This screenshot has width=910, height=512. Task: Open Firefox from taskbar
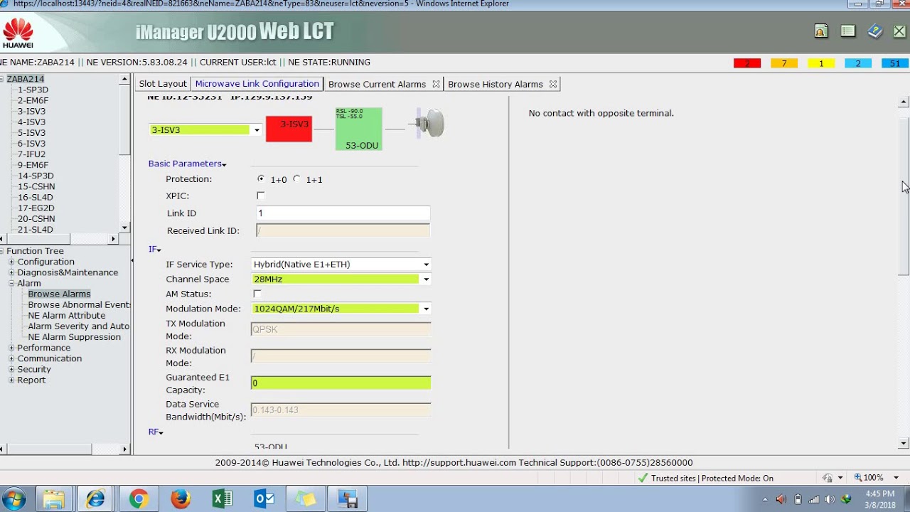coord(181,499)
